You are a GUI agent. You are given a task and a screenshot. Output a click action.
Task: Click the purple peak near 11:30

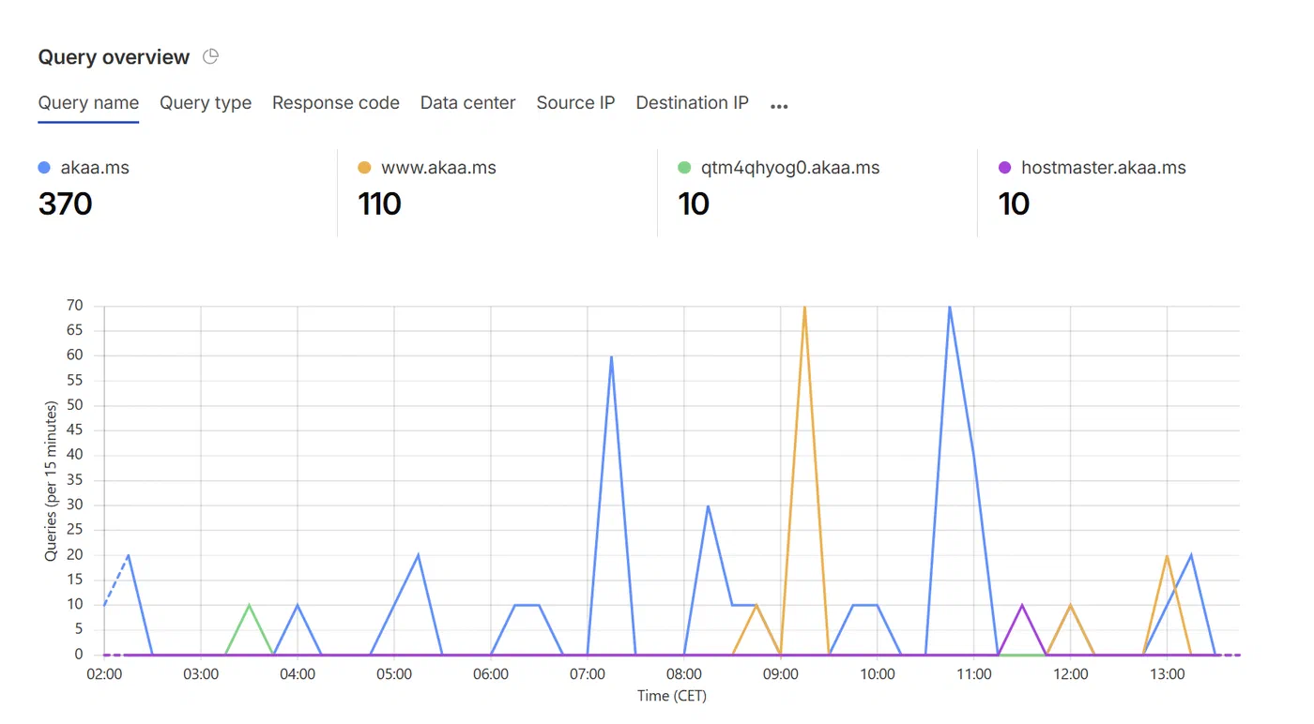(x=1022, y=605)
